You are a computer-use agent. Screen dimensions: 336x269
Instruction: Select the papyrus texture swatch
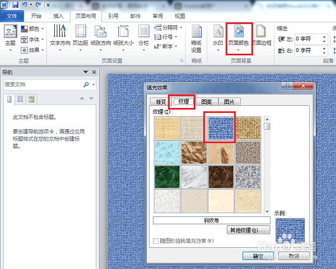point(167,128)
